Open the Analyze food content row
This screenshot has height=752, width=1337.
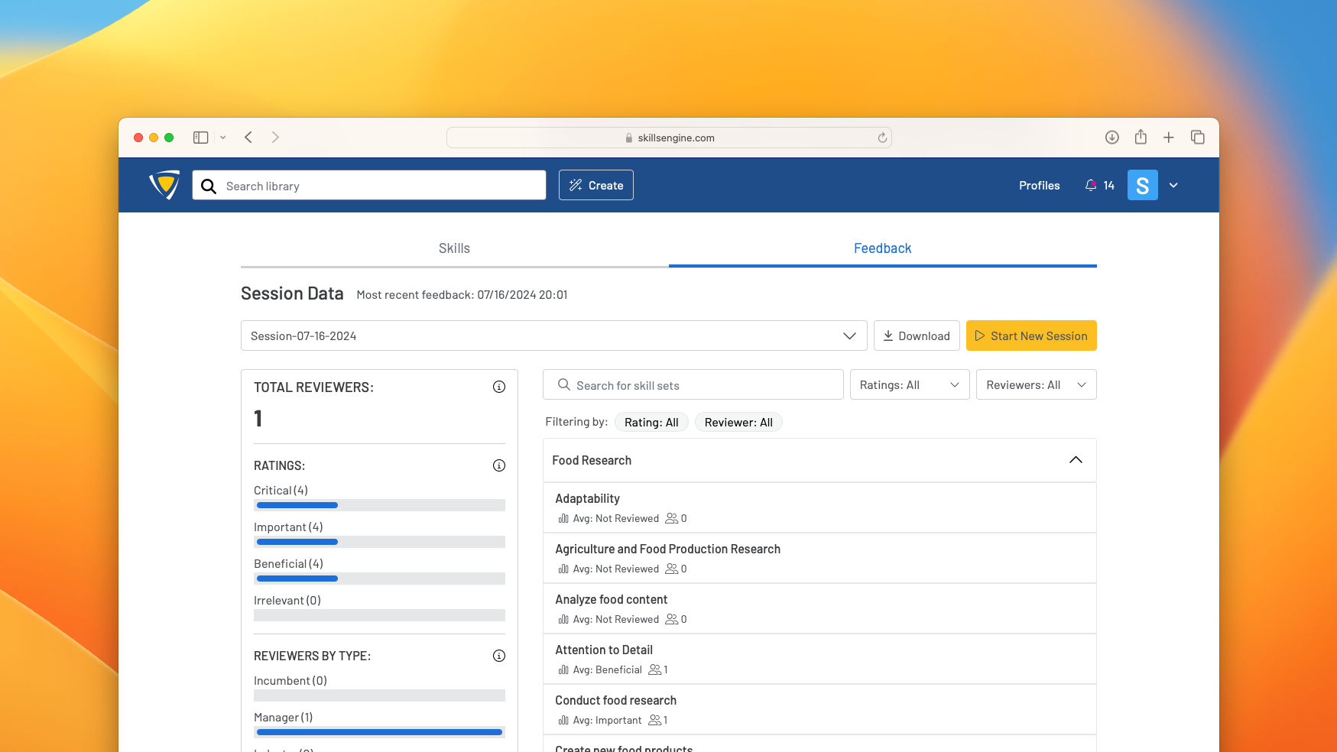coord(819,608)
